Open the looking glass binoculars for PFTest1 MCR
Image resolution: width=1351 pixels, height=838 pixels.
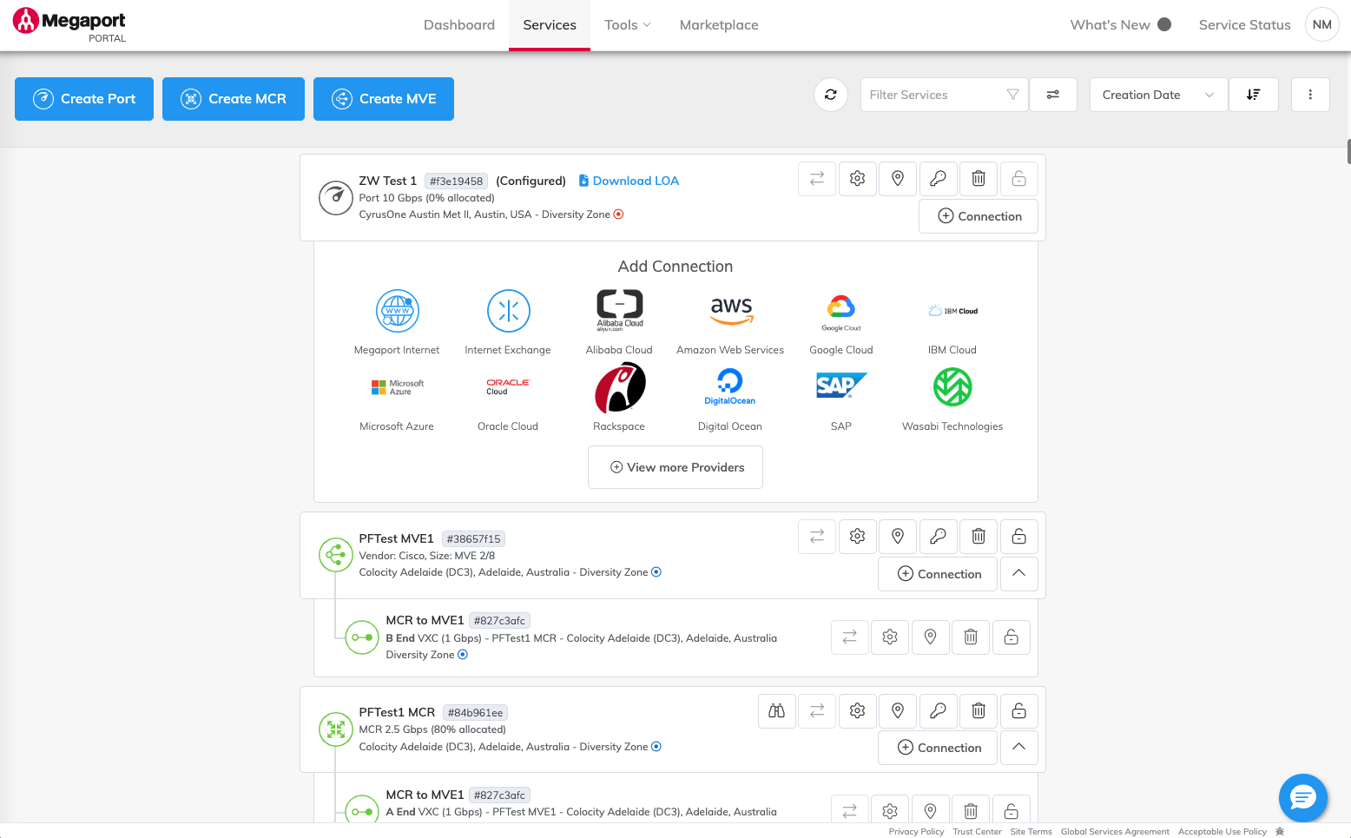[777, 711]
